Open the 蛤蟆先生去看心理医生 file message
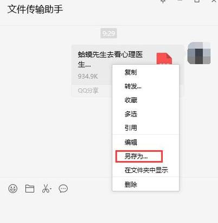This screenshot has width=218, height=223. 111,59
